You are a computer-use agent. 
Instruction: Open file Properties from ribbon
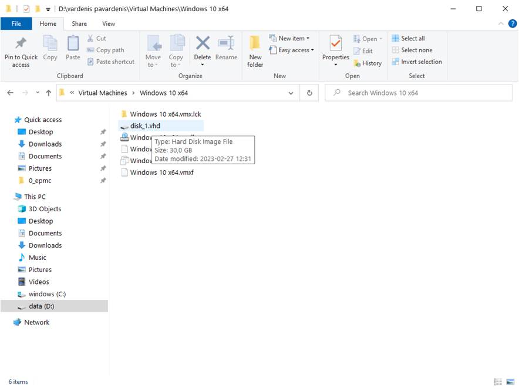[336, 44]
